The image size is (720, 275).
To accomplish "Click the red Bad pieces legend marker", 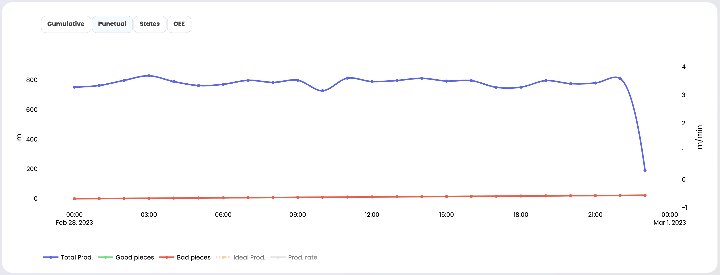I will [167, 257].
